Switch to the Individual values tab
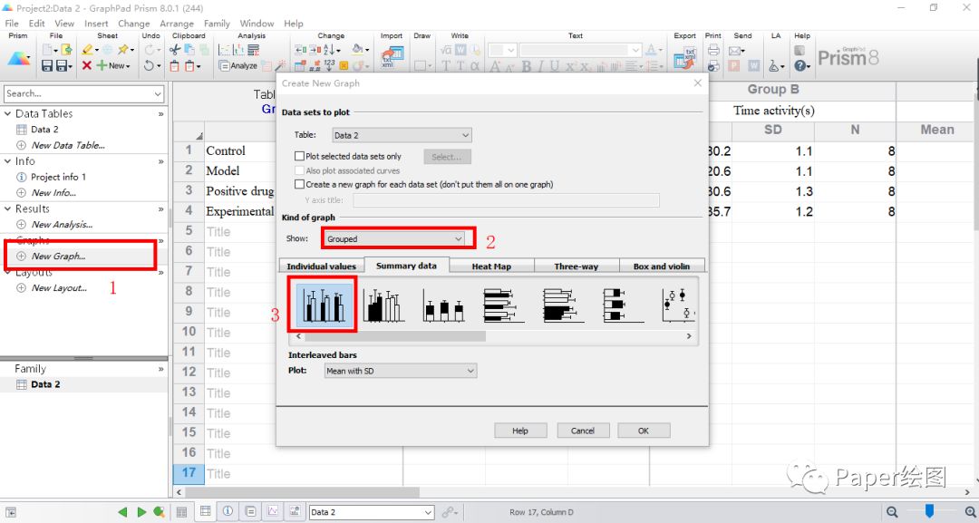This screenshot has height=523, width=979. pos(321,266)
